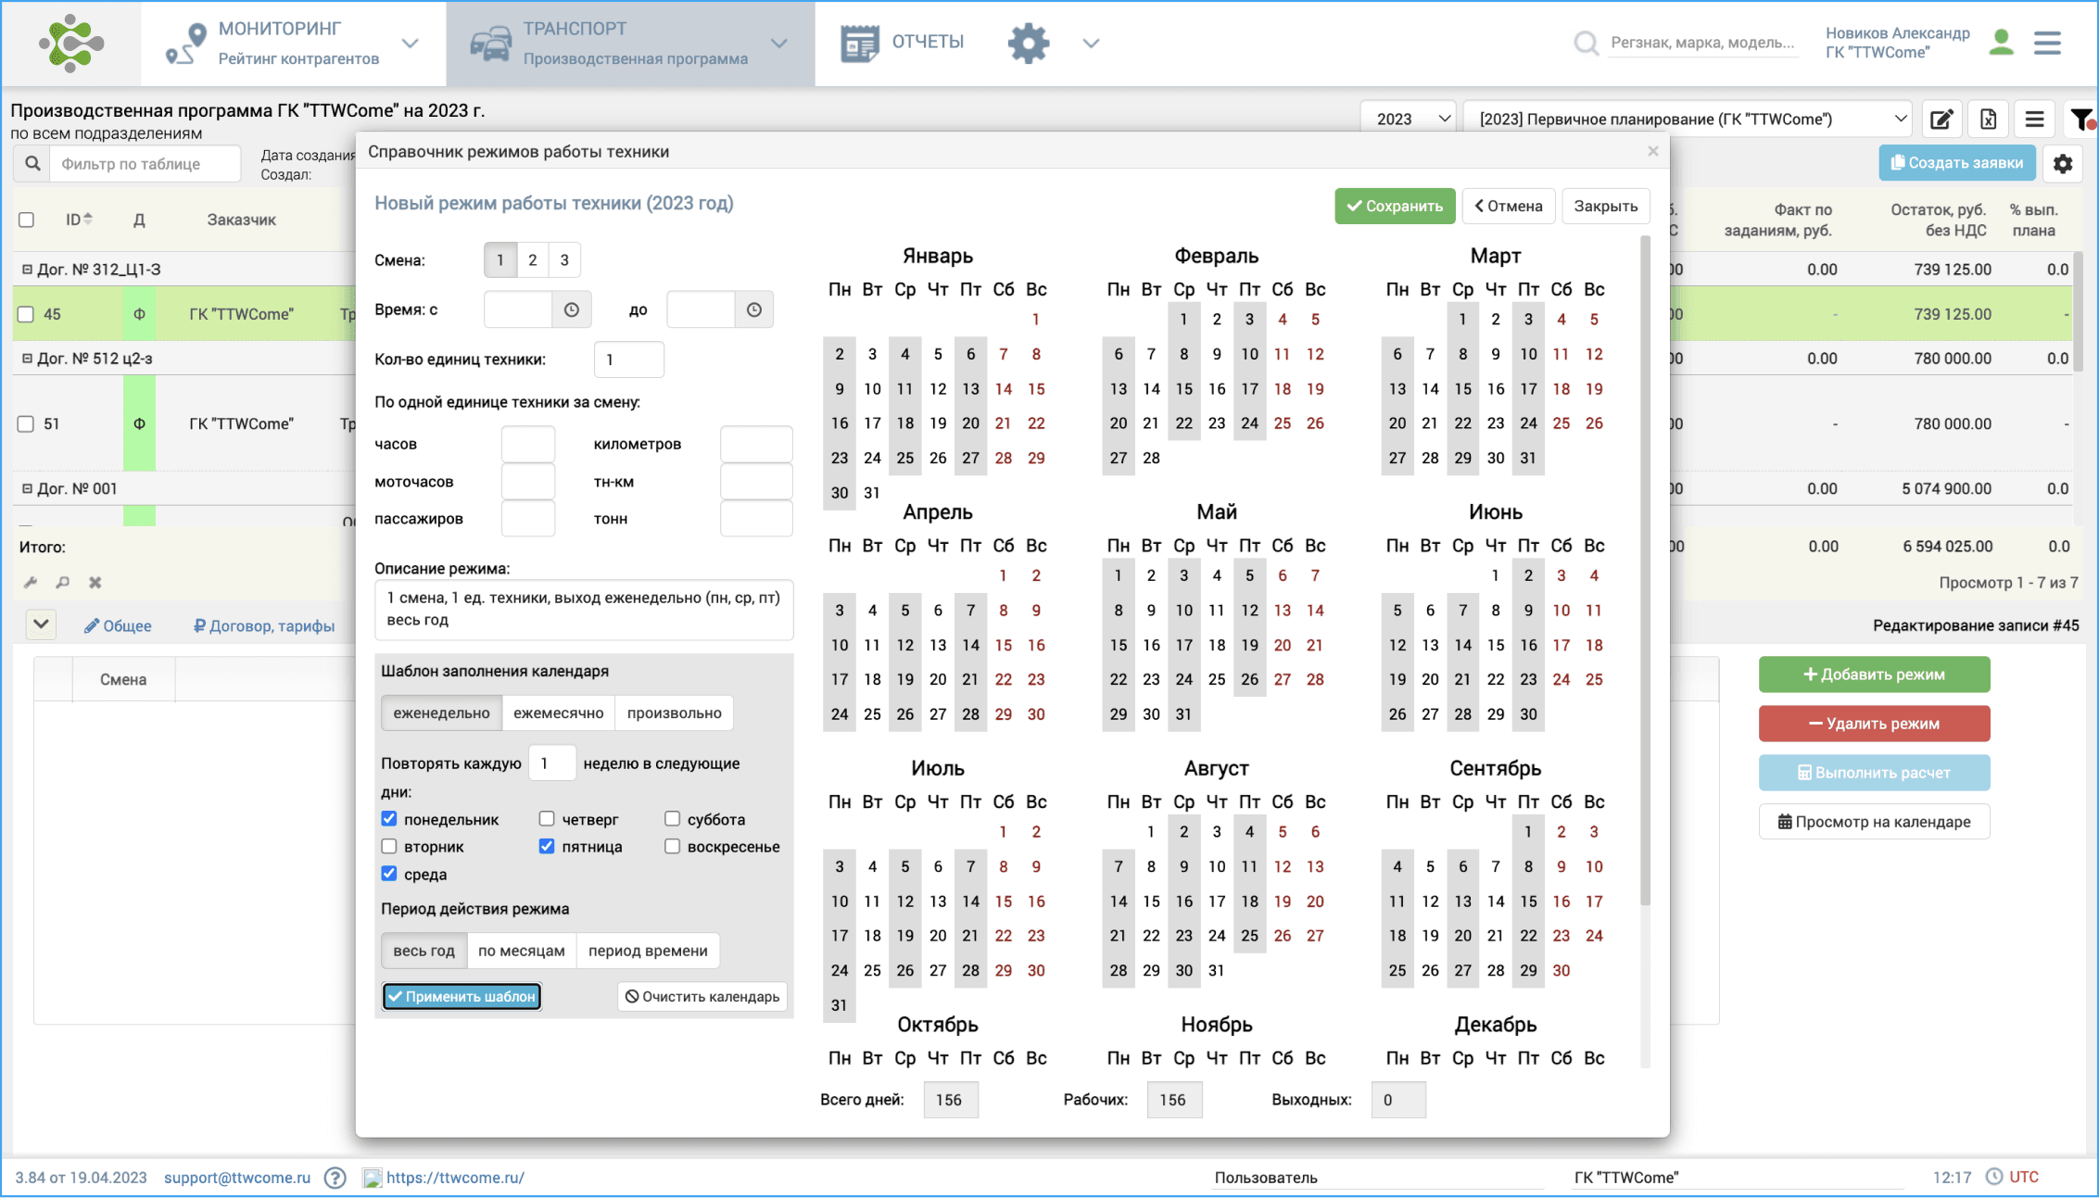Click Очистить календарь button
This screenshot has width=2099, height=1198.
point(702,997)
